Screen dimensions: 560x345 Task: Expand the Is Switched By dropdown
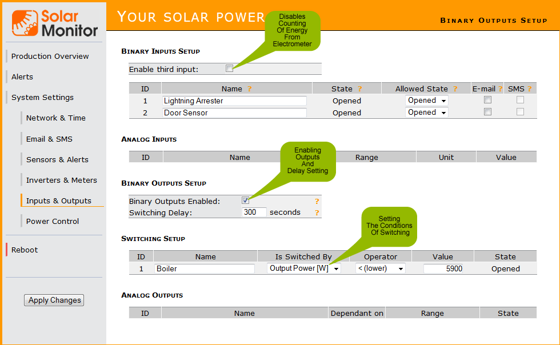304,268
